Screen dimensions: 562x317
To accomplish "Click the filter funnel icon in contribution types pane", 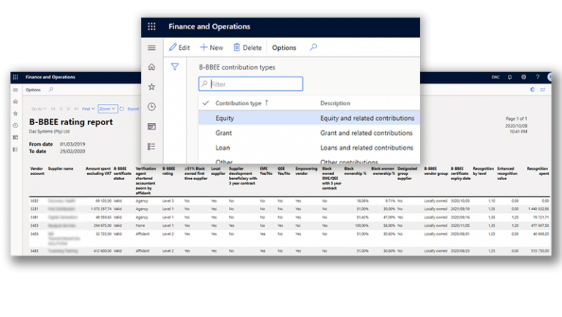I will click(x=175, y=67).
